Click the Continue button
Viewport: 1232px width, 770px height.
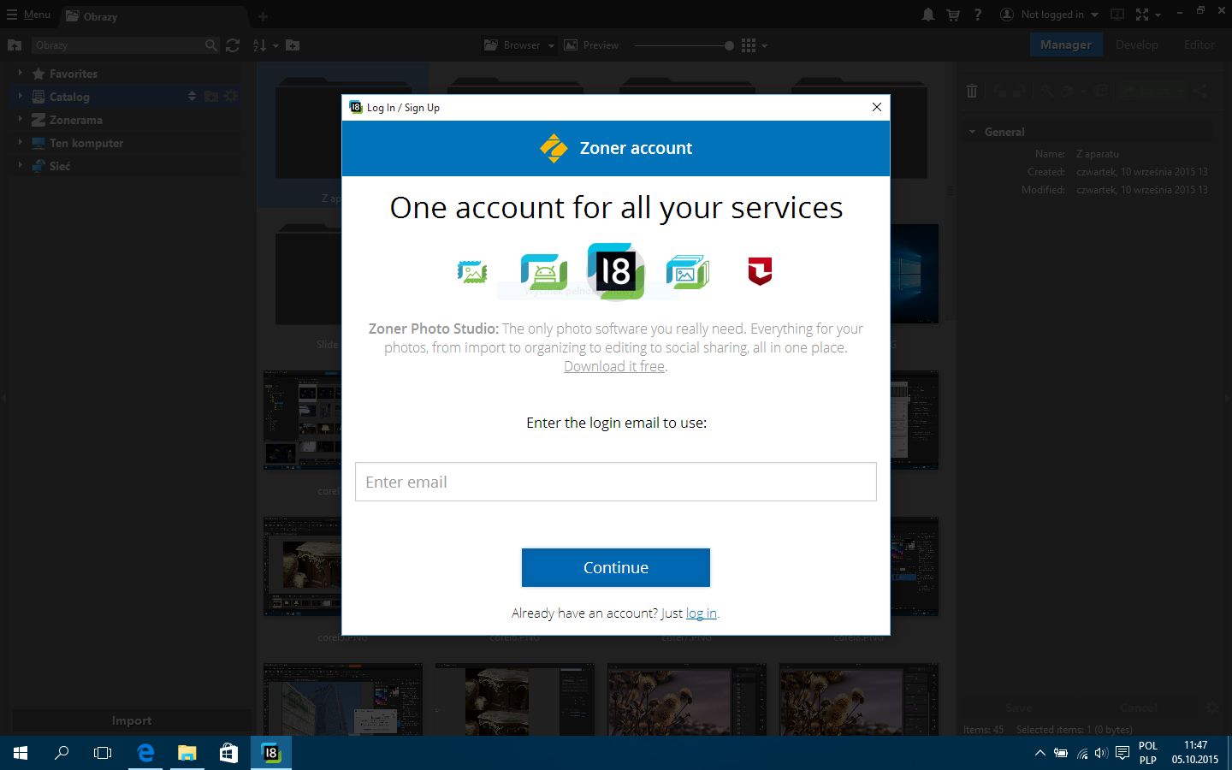coord(616,567)
